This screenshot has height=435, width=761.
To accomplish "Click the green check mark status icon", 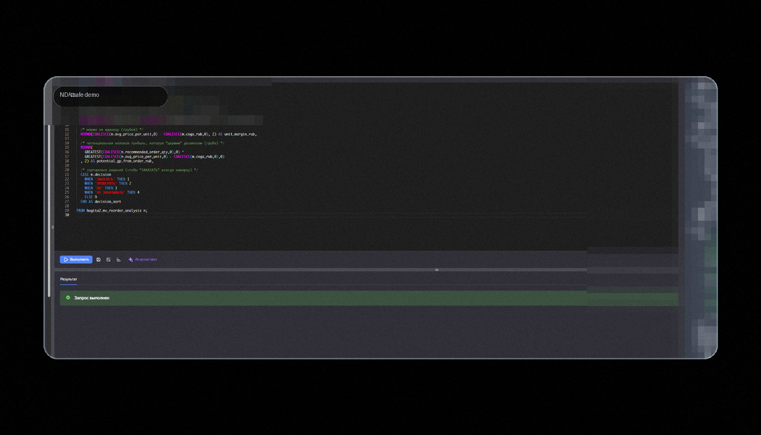I will coord(68,298).
